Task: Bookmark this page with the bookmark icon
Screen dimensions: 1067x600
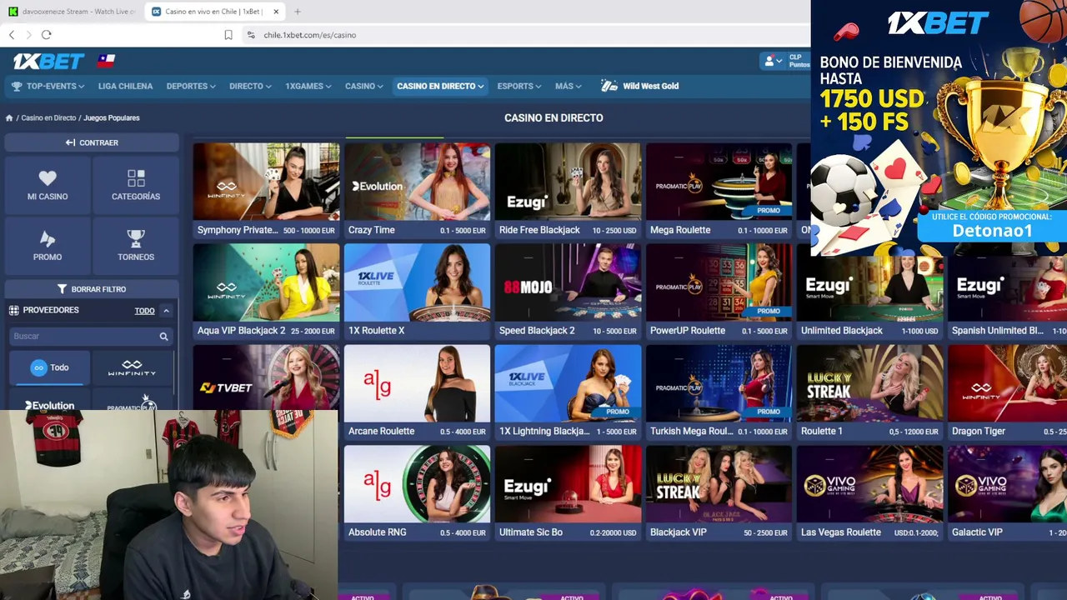Action: [228, 35]
